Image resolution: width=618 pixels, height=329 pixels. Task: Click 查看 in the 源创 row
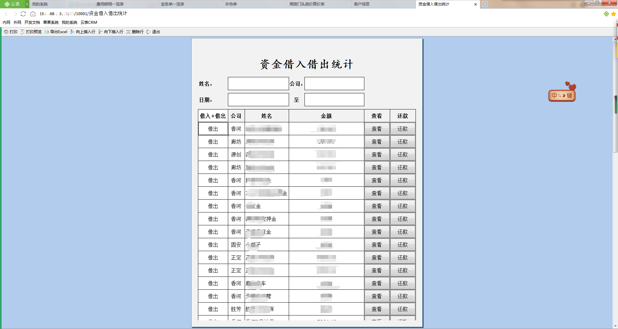377,155
